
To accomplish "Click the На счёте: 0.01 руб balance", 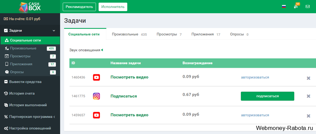I will pyautogui.click(x=25, y=19).
